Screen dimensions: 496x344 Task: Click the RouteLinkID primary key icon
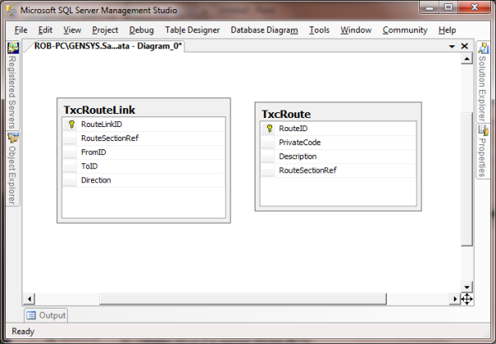point(71,125)
